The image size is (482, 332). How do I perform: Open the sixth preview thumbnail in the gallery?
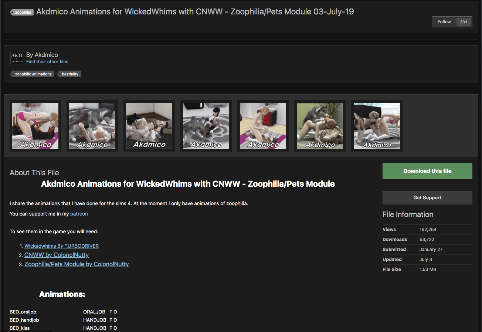(320, 126)
